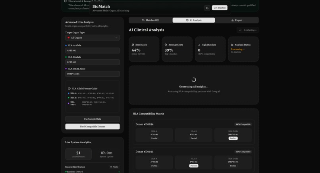The height and width of the screenshot is (173, 320).
Task: Click the Donor #D0034 heading
Action: click(145, 124)
